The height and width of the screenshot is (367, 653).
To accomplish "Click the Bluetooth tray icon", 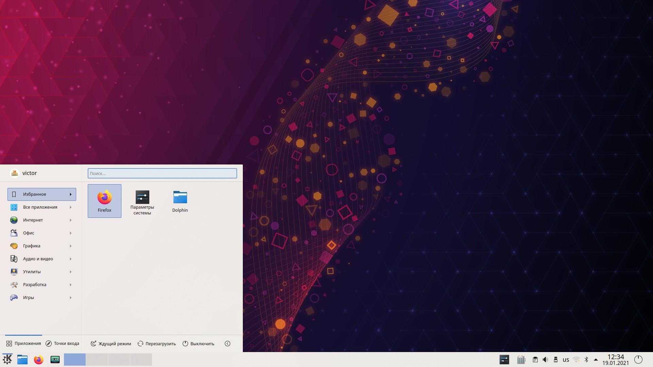I will tap(586, 360).
